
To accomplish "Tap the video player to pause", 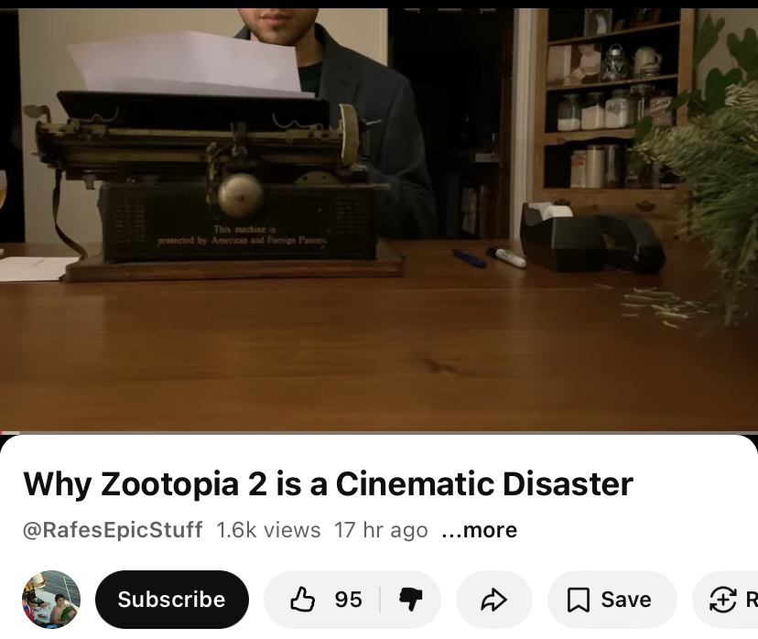I will click(379, 219).
